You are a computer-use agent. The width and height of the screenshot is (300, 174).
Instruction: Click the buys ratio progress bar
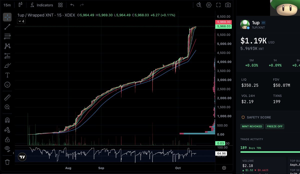pos(270,152)
